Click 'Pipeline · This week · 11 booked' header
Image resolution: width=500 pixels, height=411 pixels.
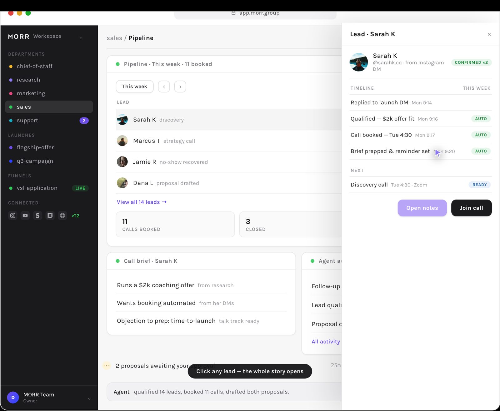point(224,64)
